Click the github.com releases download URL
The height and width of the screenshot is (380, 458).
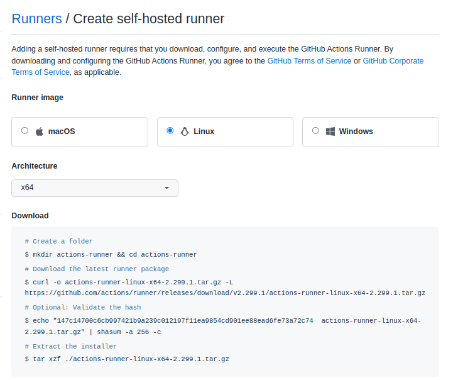[x=225, y=293]
